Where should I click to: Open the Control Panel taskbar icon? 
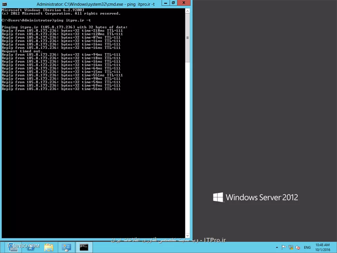(66, 247)
